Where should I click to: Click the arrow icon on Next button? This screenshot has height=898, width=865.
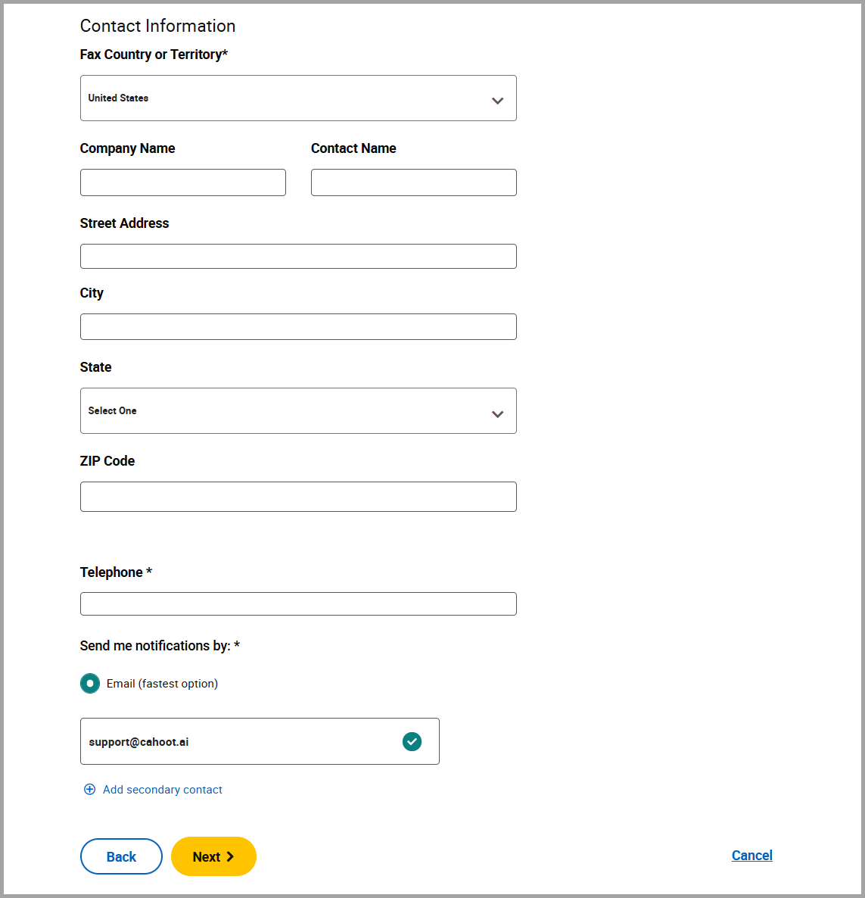point(230,857)
